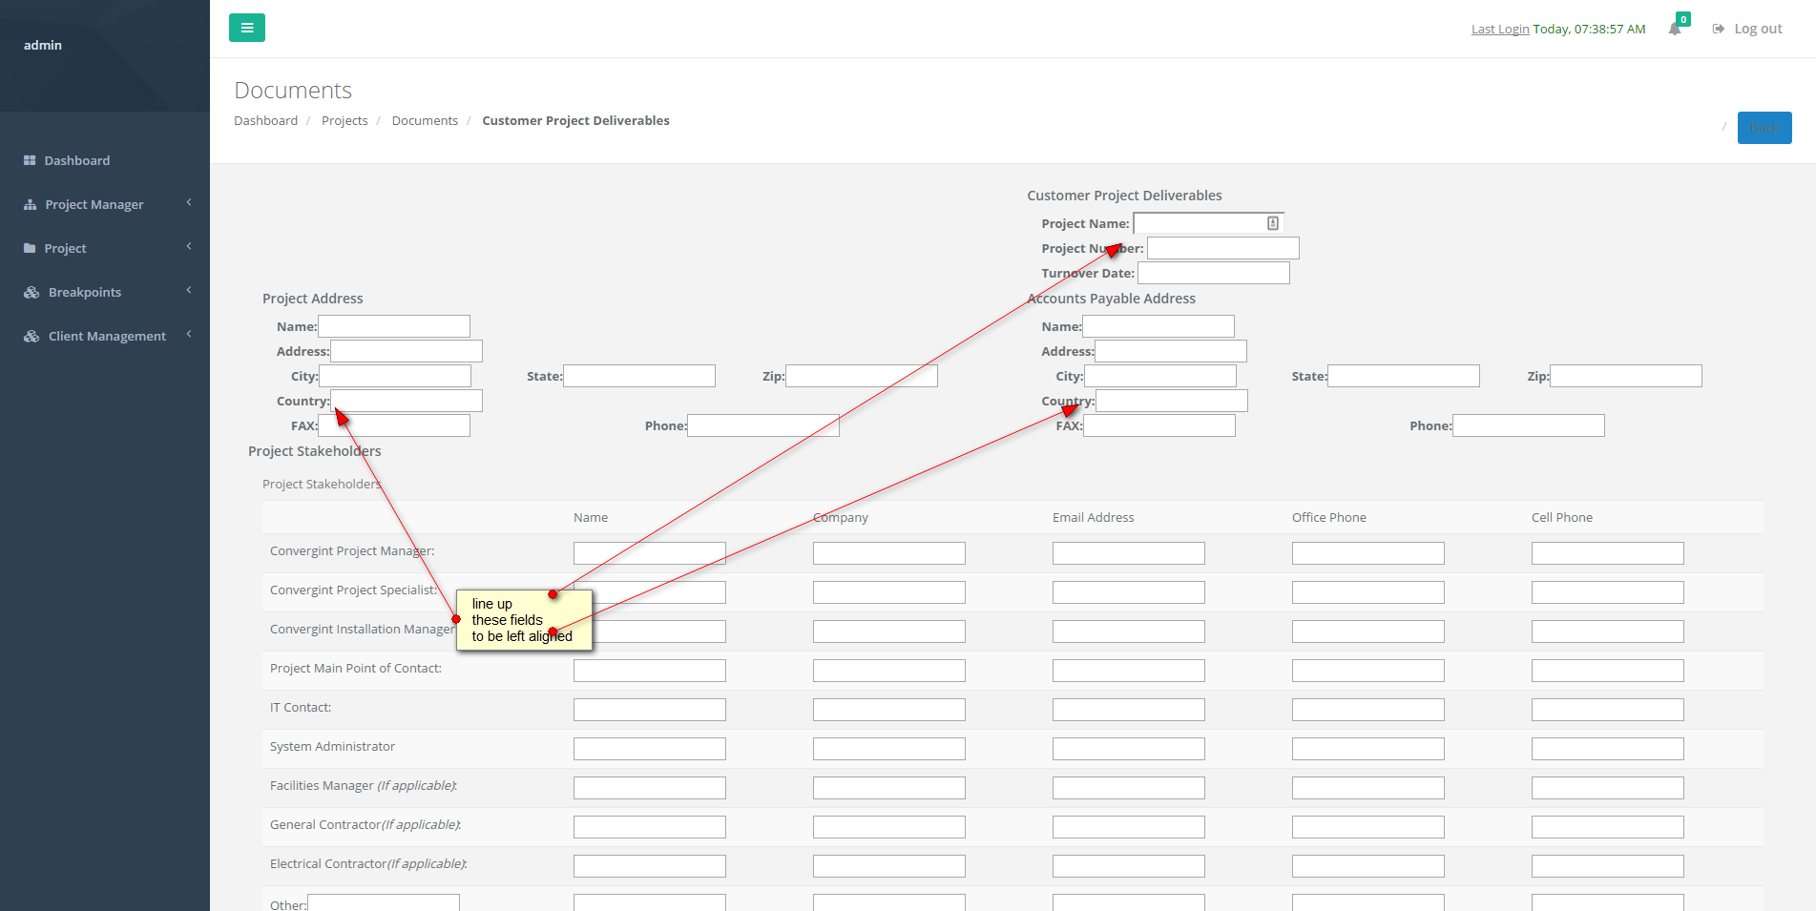
Task: Expand the Project Manager sidebar chevron
Action: click(x=189, y=202)
